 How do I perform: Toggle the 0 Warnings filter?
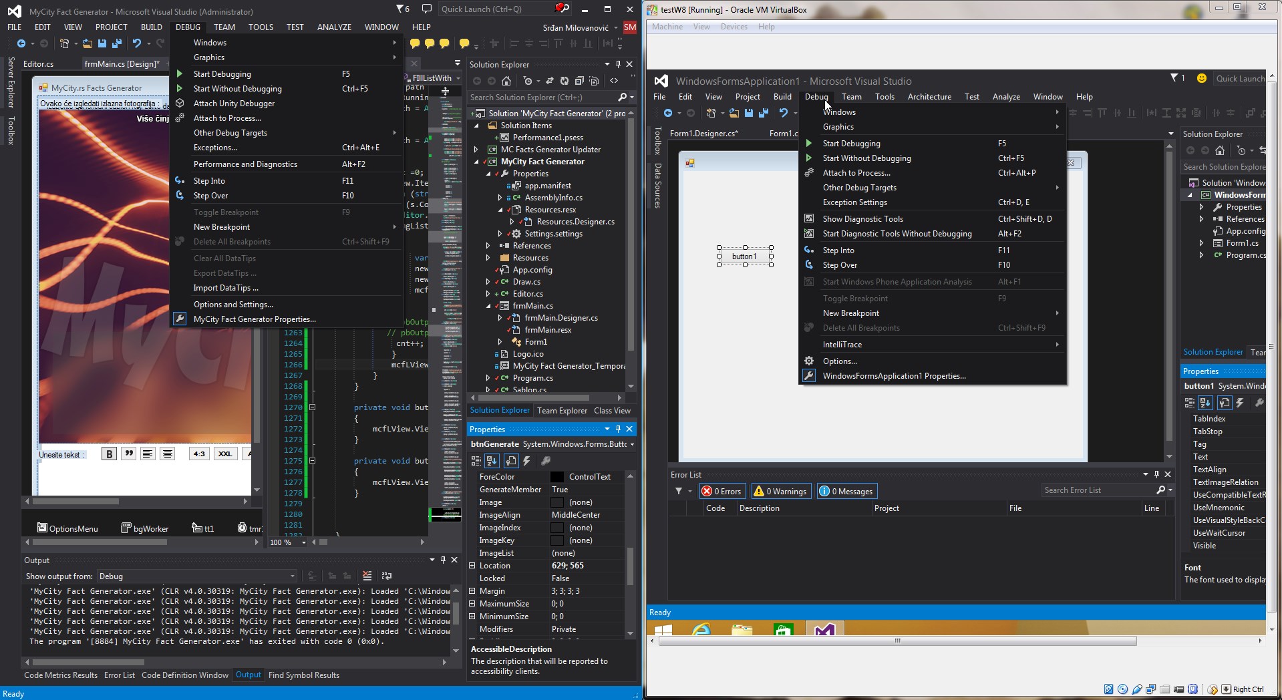782,491
